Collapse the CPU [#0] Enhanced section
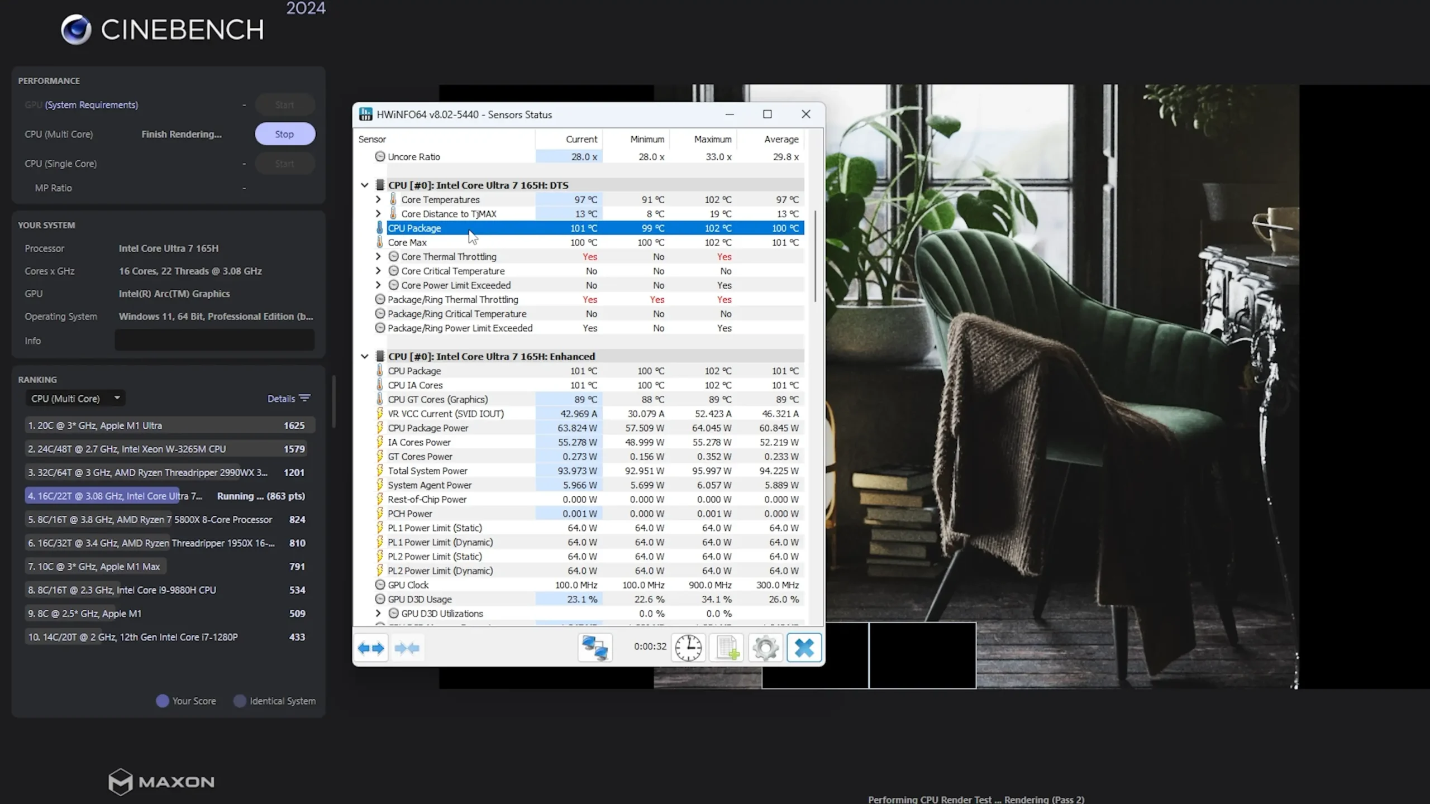The width and height of the screenshot is (1430, 804). point(365,356)
